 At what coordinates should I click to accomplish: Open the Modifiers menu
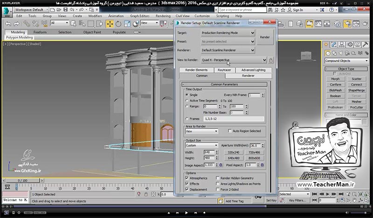95,16
